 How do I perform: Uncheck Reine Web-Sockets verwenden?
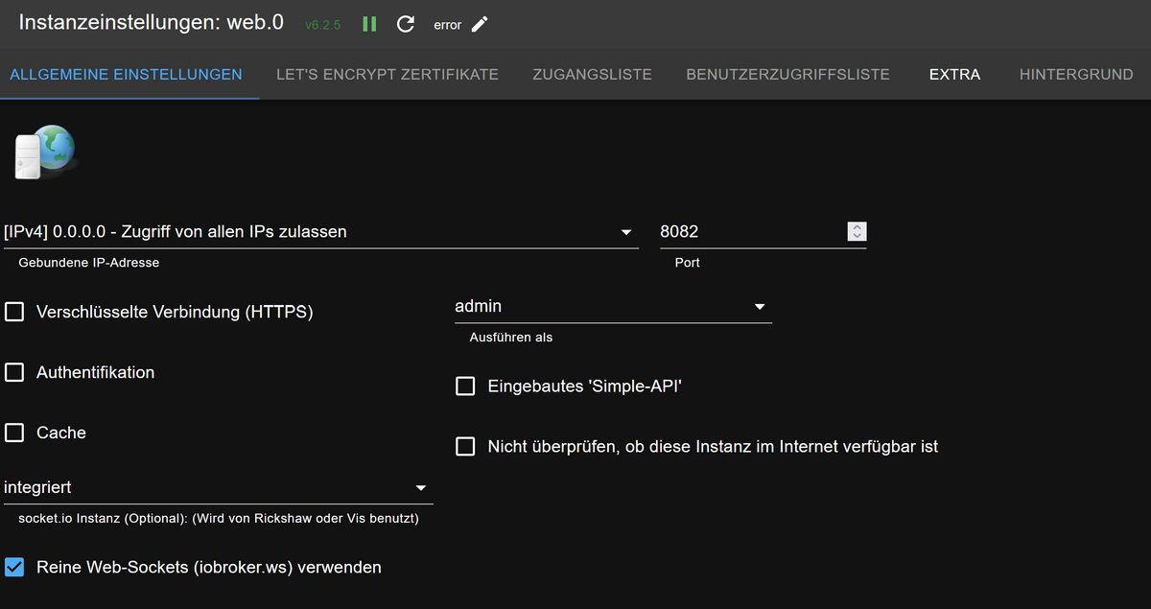pos(14,567)
